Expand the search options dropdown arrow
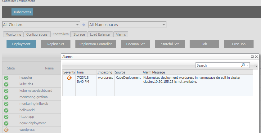This screenshot has height=133, width=261. pyautogui.click(x=247, y=65)
